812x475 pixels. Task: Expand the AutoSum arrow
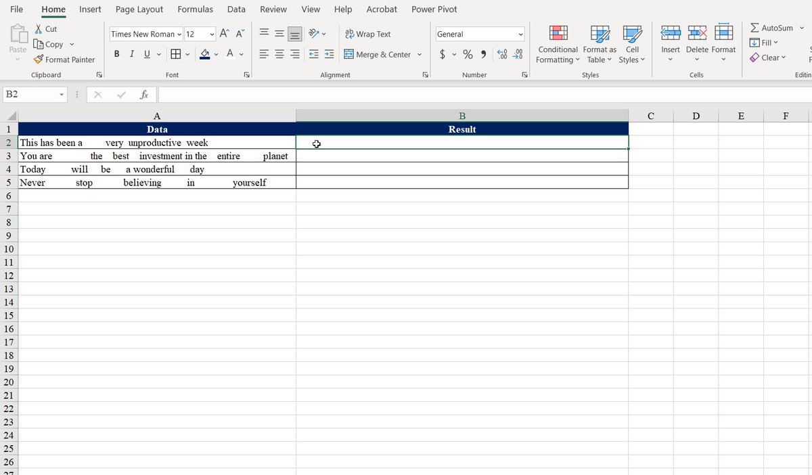click(802, 28)
